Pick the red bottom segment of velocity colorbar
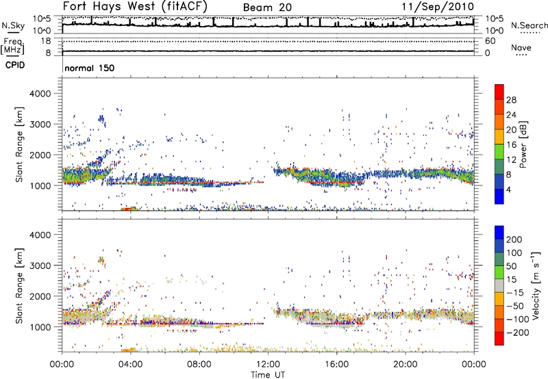Screen dimensions: 548x379 coord(499,339)
